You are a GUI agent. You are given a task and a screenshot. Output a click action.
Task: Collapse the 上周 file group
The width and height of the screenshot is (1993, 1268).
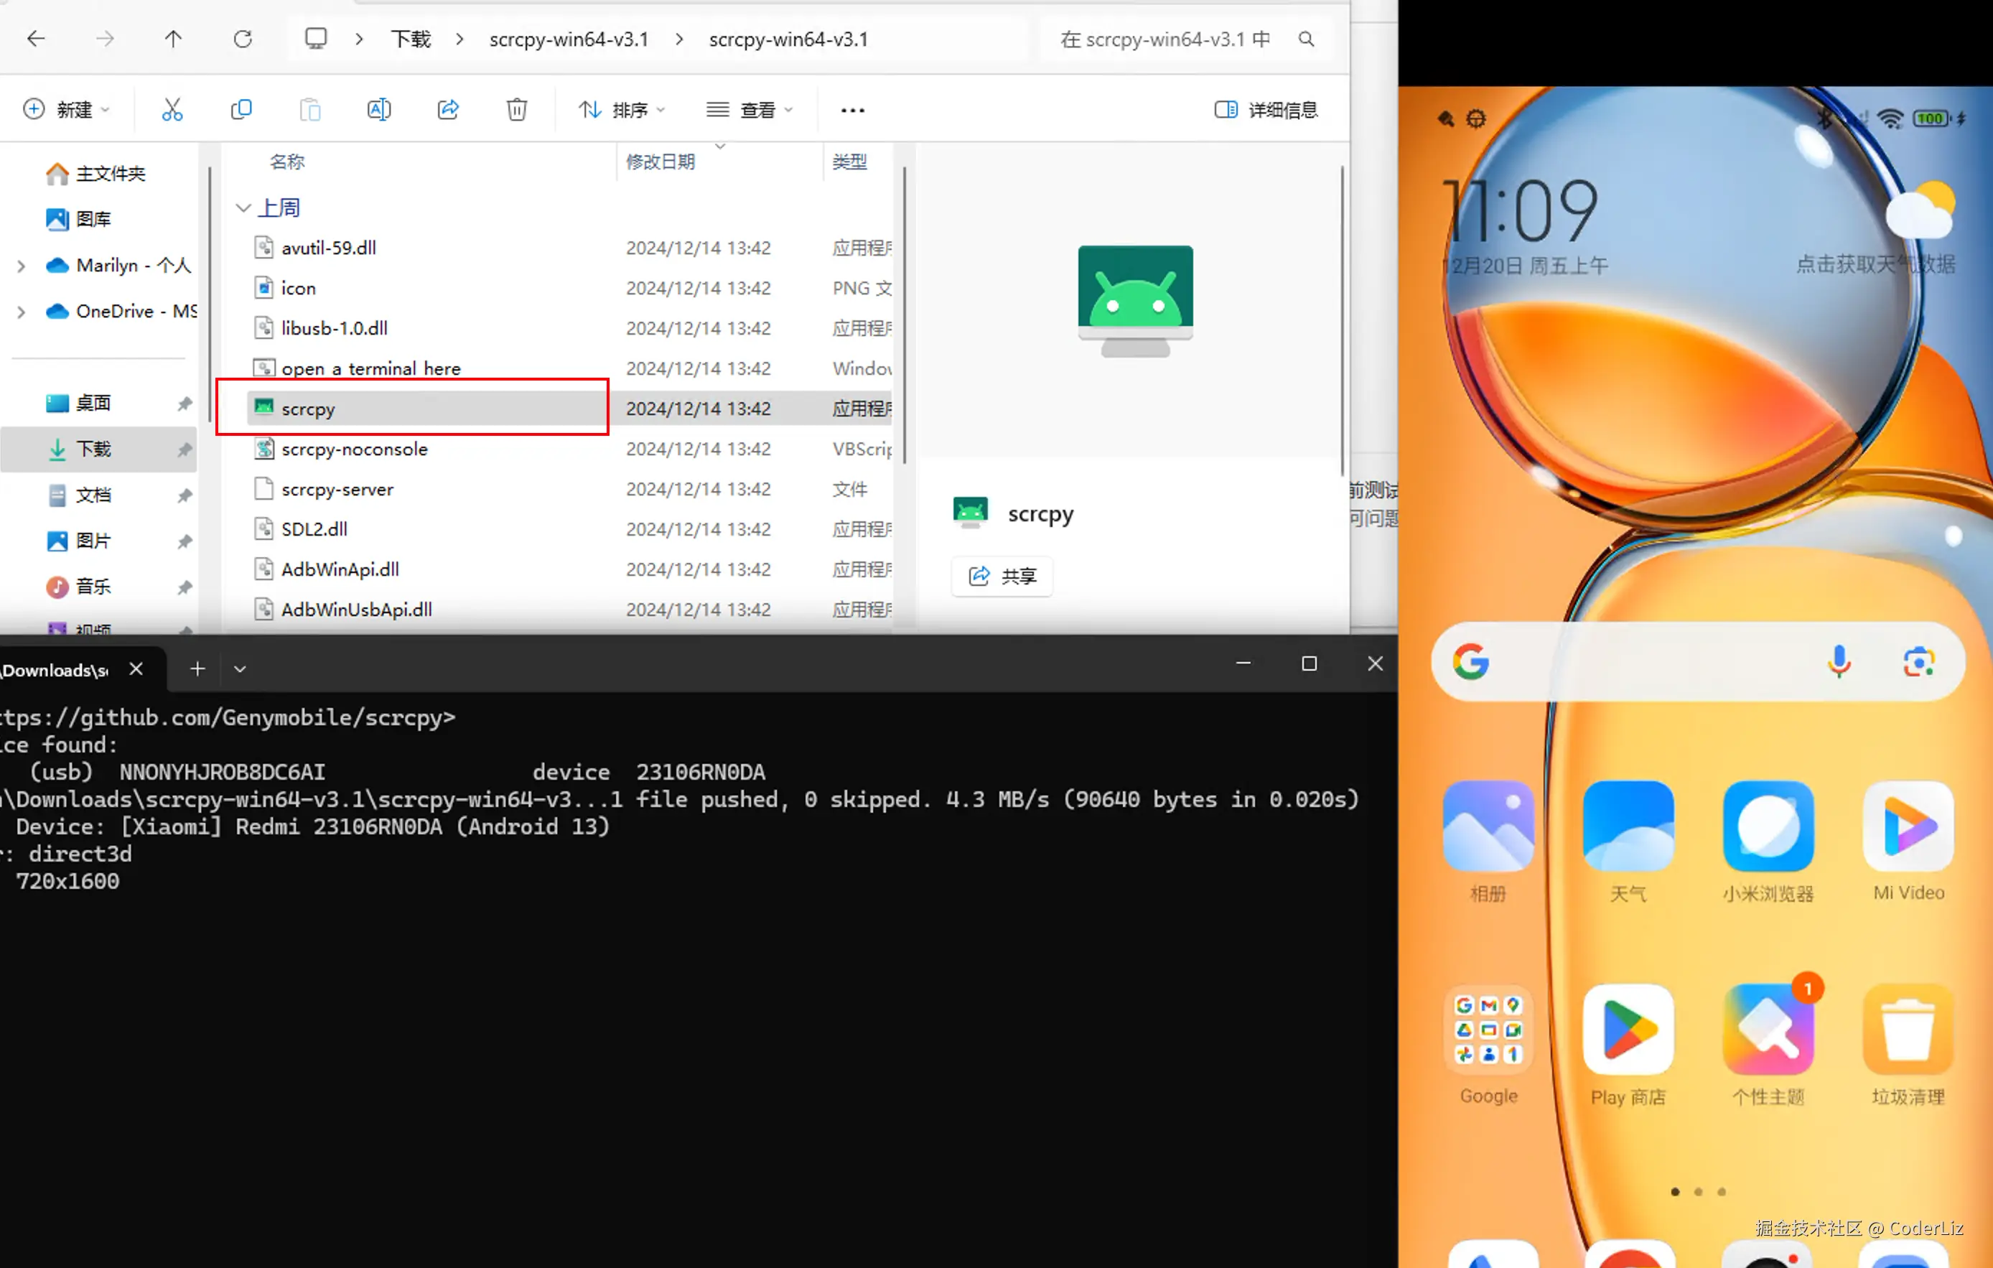coord(243,208)
